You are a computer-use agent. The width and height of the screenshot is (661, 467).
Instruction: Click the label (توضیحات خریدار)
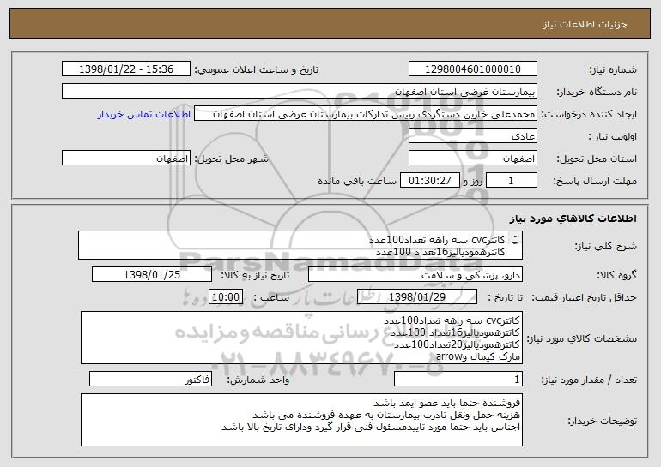coord(602,421)
